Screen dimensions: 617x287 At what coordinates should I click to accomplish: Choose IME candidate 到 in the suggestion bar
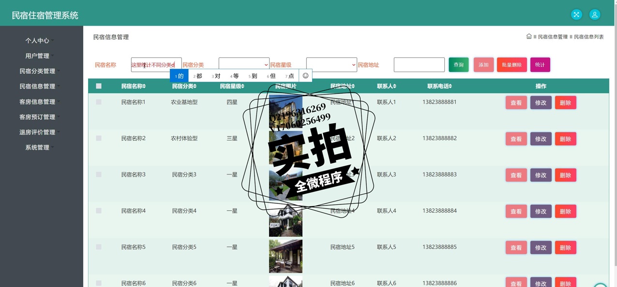tap(253, 76)
